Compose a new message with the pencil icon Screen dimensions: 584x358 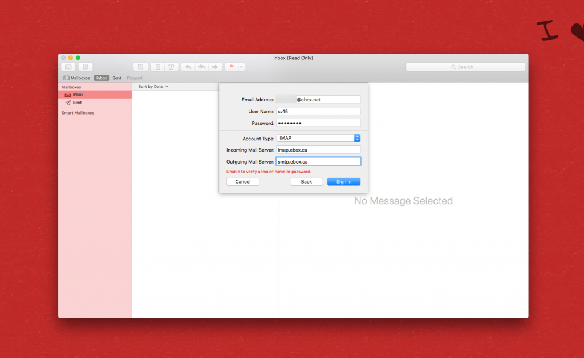coord(86,67)
